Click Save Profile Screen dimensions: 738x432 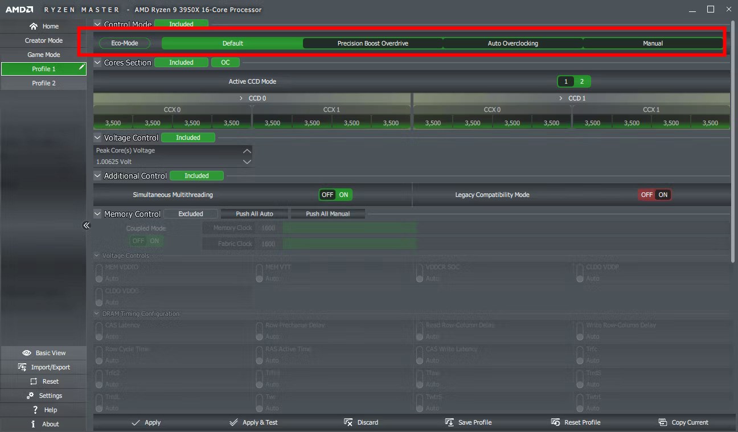click(468, 422)
